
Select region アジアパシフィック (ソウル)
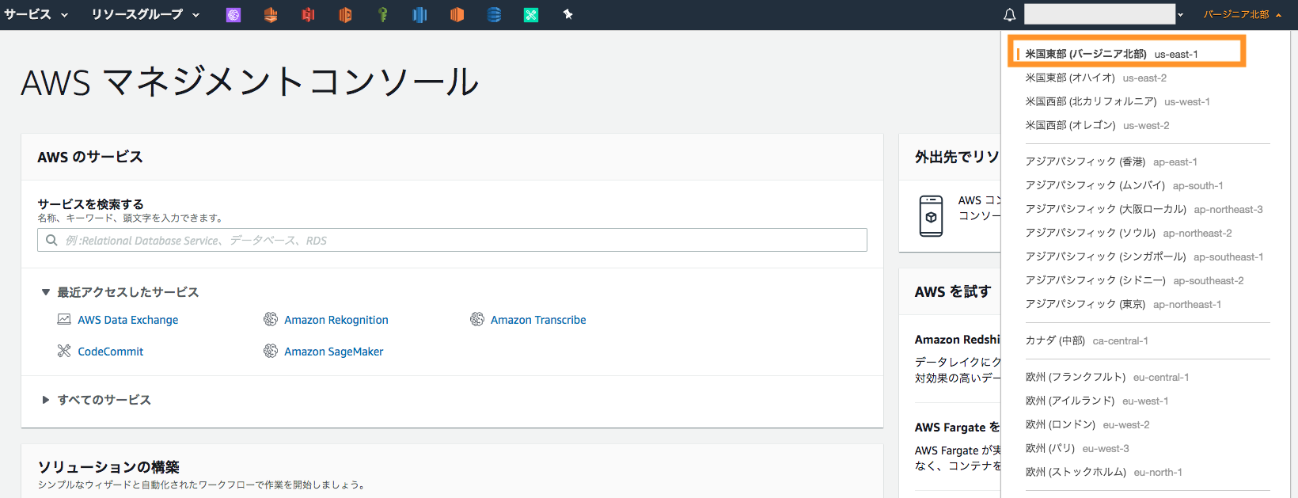click(x=1129, y=233)
